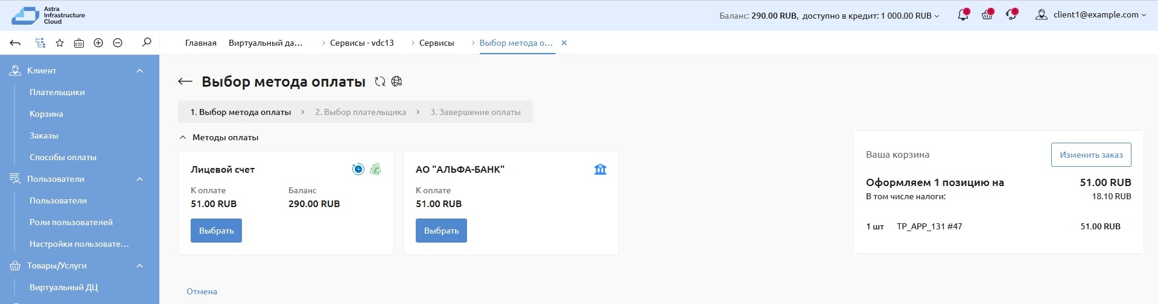1158x304 pixels.
Task: Click the globe icon next to page title
Action: (x=396, y=82)
